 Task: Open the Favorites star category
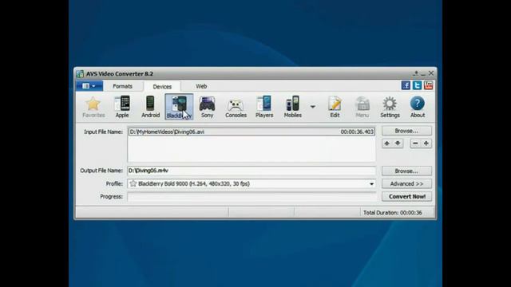tap(93, 107)
